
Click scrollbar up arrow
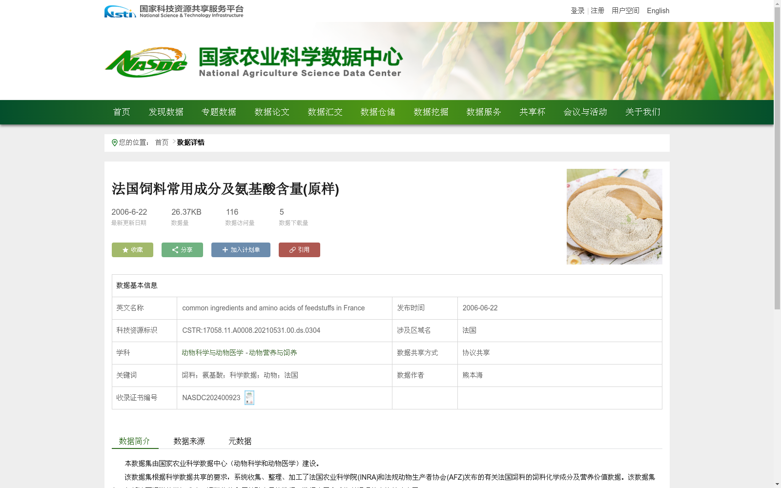coord(777,3)
